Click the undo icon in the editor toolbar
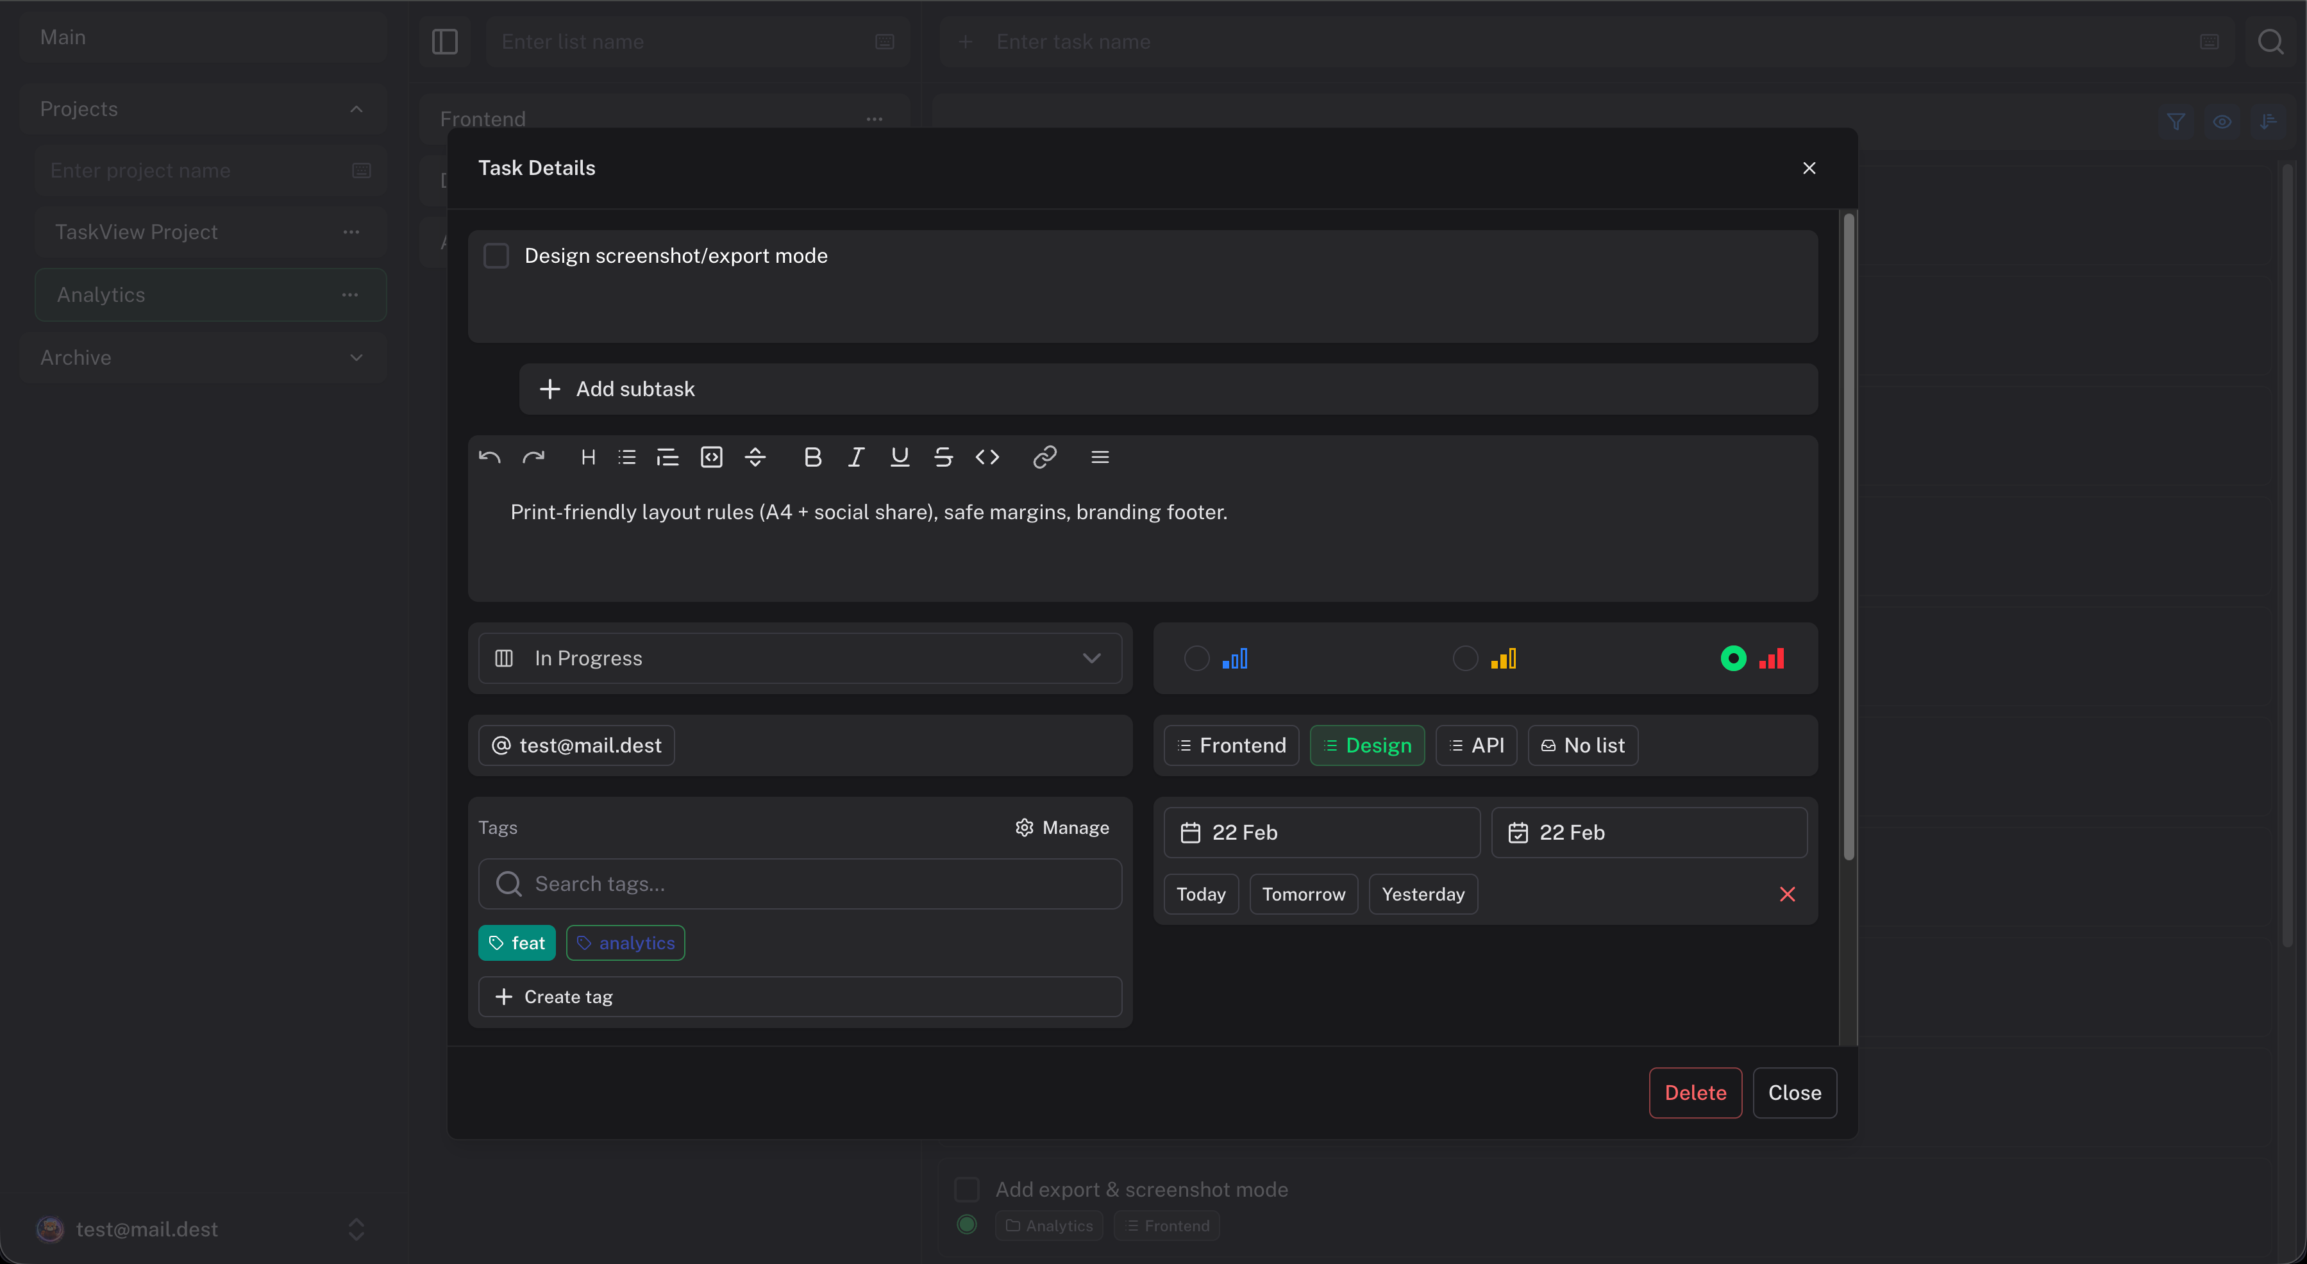 490,458
